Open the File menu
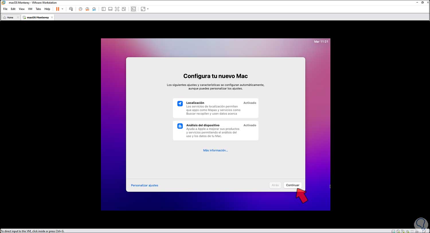 click(x=5, y=9)
